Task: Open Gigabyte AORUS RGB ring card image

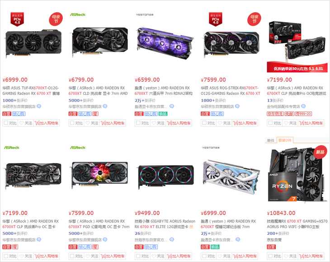Action: 166,176
